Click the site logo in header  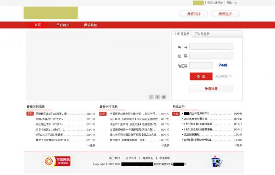tap(51, 13)
